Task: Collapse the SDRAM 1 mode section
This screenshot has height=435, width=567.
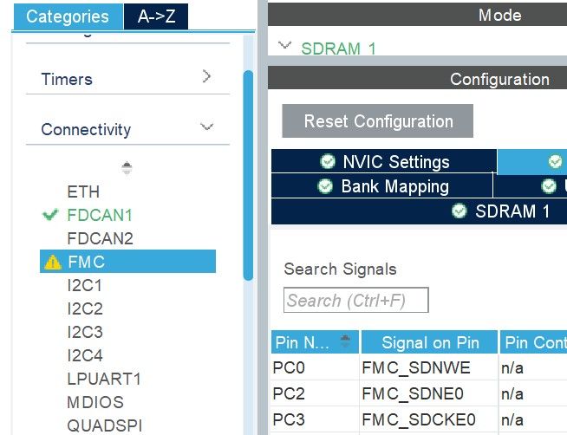Action: pyautogui.click(x=284, y=45)
